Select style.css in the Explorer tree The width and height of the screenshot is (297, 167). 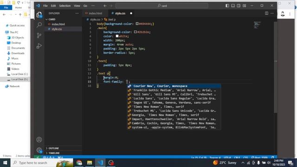point(57,29)
